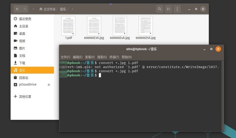236x138 pixels.
Task: Open the terminal 终端(T) menu
Action: pyautogui.click(x=114, y=57)
